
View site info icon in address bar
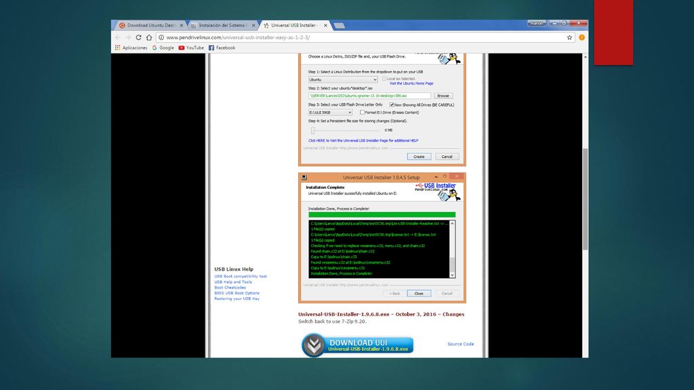161,38
